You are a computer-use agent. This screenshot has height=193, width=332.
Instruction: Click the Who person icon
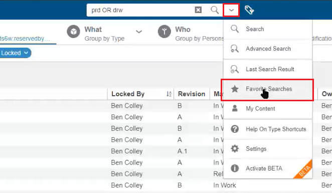tap(164, 32)
